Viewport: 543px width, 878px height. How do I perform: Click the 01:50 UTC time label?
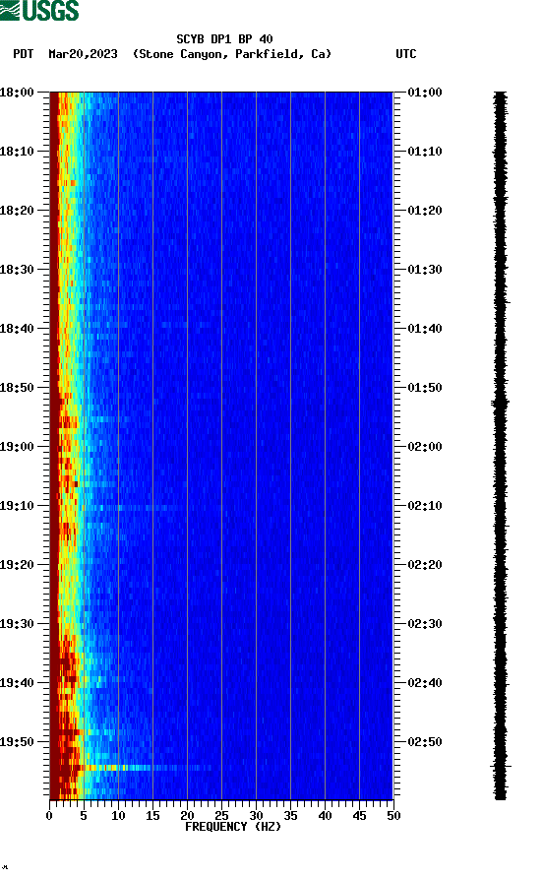(425, 388)
